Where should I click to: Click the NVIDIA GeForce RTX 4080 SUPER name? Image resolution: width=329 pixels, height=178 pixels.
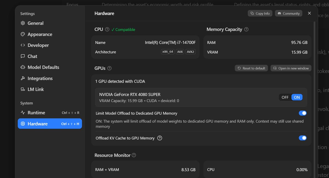pyautogui.click(x=130, y=95)
